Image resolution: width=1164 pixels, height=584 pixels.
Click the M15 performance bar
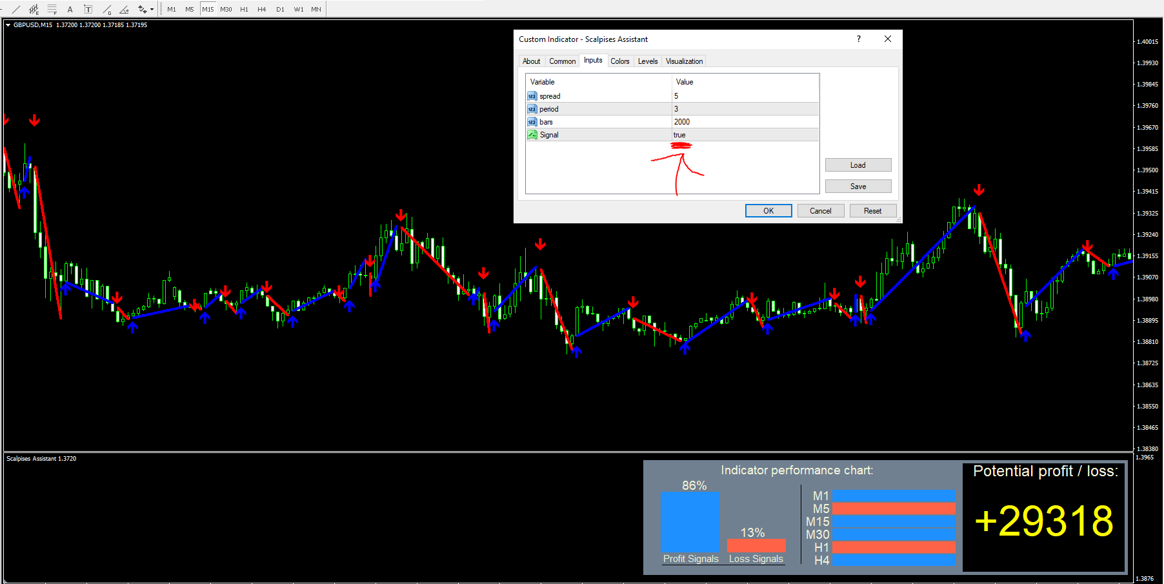pos(894,521)
